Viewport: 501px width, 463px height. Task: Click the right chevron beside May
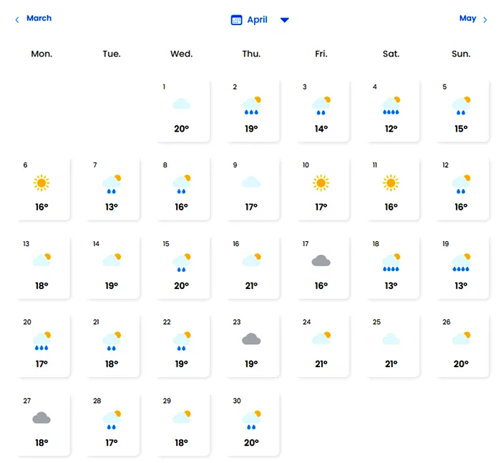pyautogui.click(x=485, y=20)
